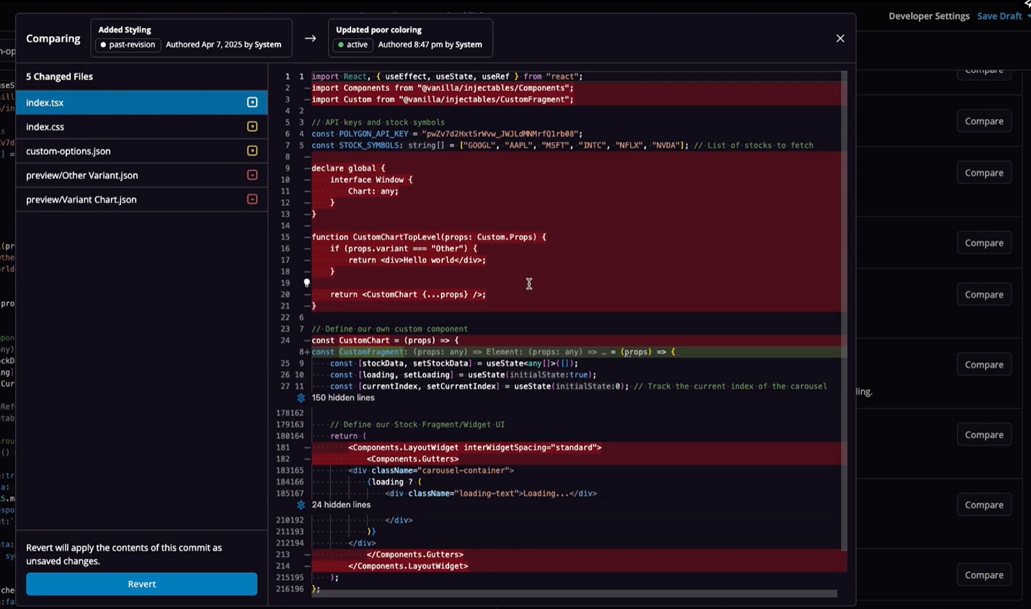Click the "const [loading, setLoading]" line

point(464,375)
